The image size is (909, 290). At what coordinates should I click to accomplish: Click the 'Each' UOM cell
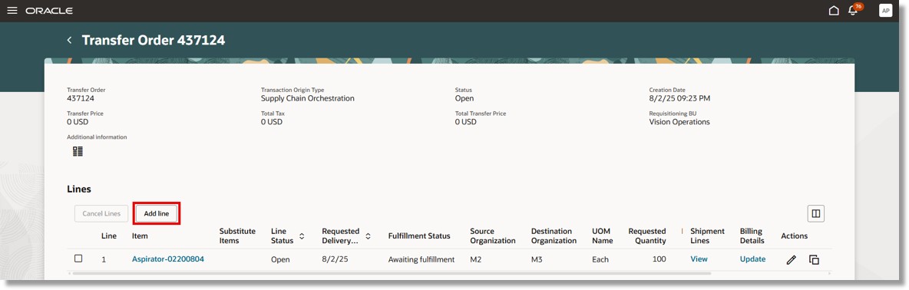tap(600, 259)
